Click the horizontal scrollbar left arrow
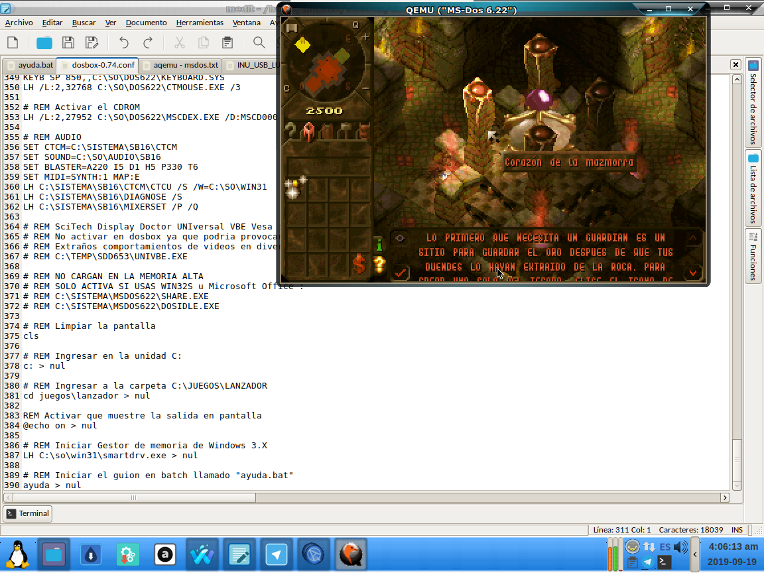 [8, 497]
